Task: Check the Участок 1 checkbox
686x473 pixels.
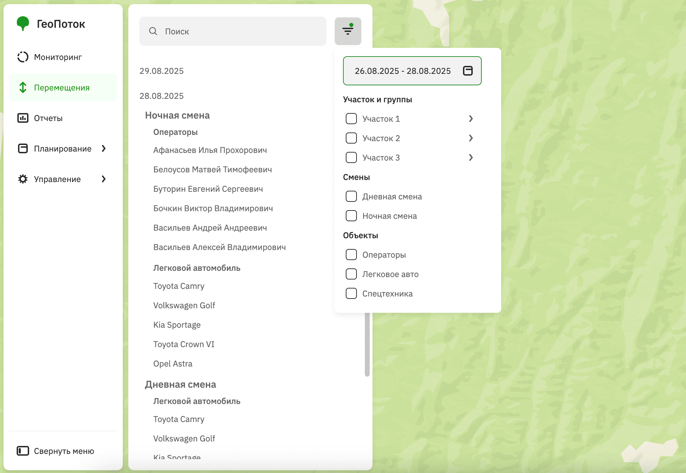Action: point(351,119)
